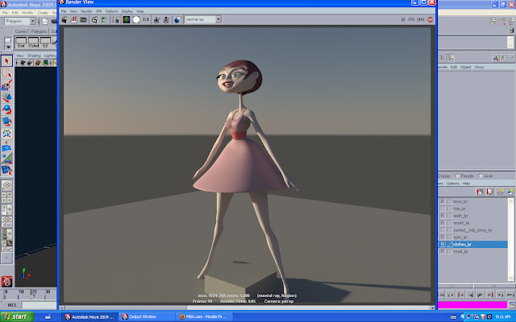
Task: Open the shelf menu down arrow
Action: 8,47
